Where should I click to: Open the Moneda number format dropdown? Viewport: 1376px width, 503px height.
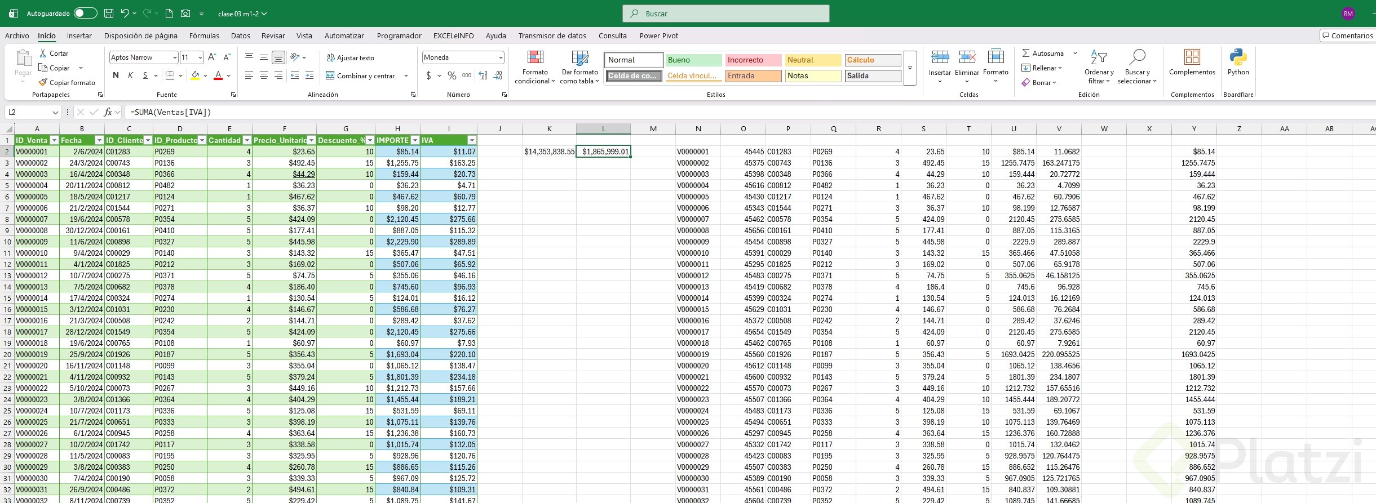500,57
